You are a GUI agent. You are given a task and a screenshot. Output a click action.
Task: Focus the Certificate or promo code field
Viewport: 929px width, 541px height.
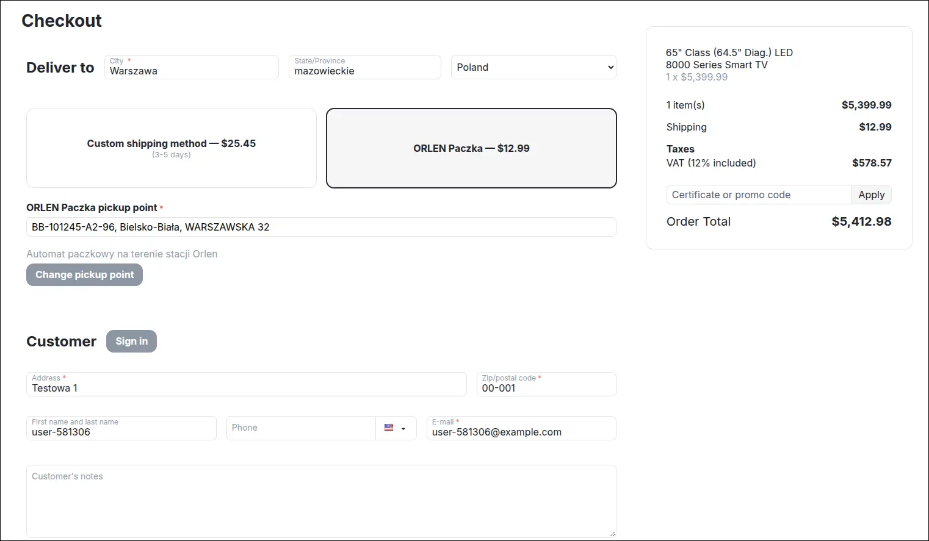[x=759, y=195]
